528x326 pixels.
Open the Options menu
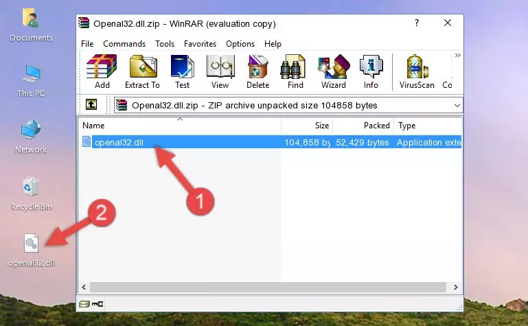(x=240, y=44)
